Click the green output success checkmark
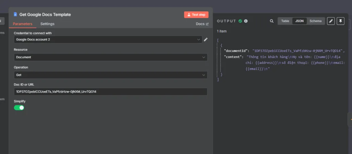352x154 pixels. click(x=240, y=21)
